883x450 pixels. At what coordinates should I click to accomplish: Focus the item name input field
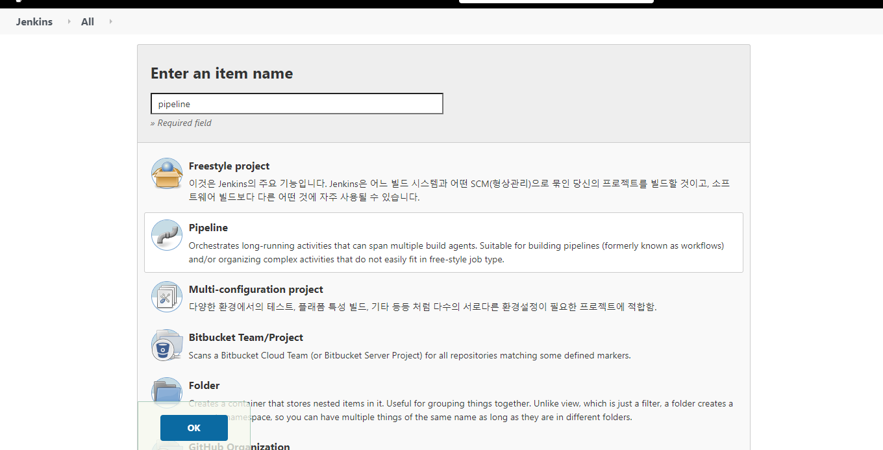tap(297, 104)
